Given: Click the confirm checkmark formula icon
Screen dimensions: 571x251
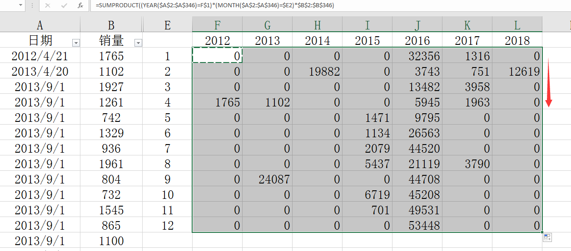Looking at the screenshot, I should [64, 5].
